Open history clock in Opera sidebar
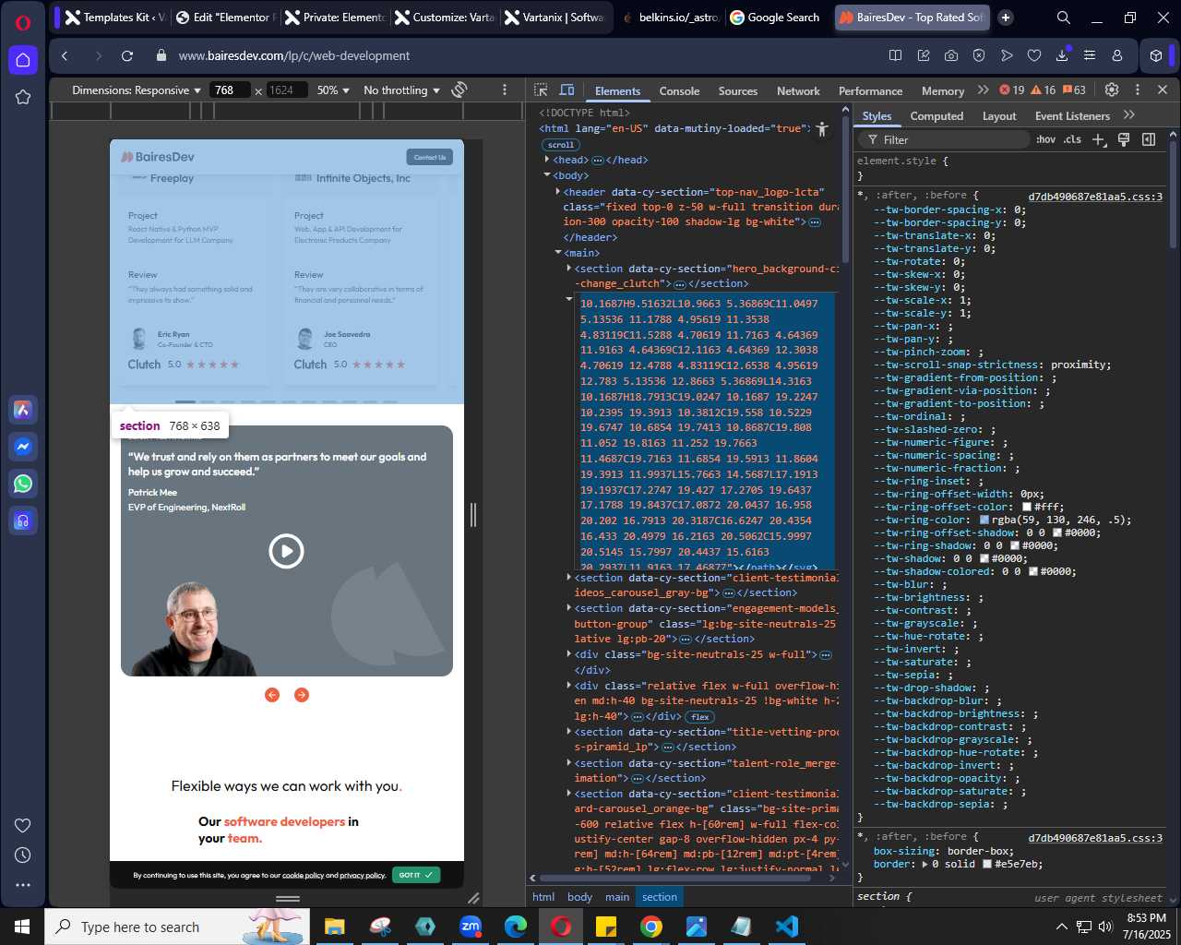Viewport: 1181px width, 945px height. pyautogui.click(x=23, y=855)
